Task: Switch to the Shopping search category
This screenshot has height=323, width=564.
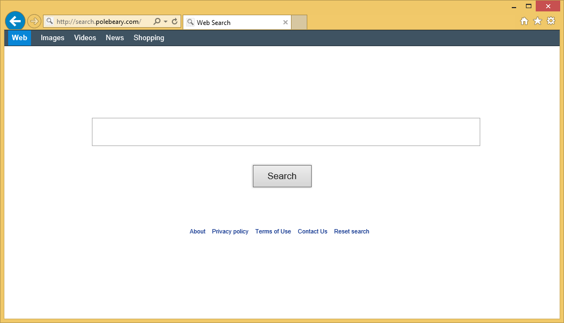Action: 148,37
